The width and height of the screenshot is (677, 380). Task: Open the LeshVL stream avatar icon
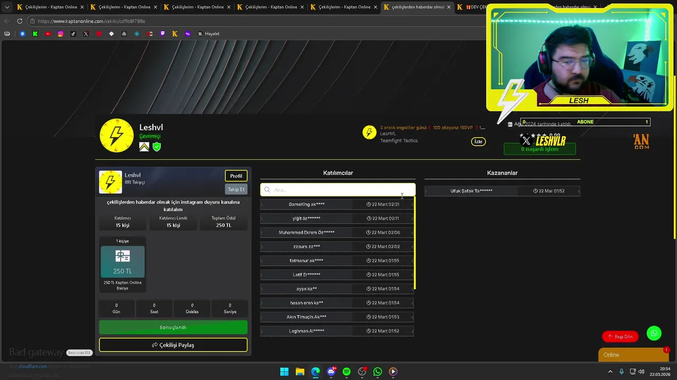tap(369, 132)
